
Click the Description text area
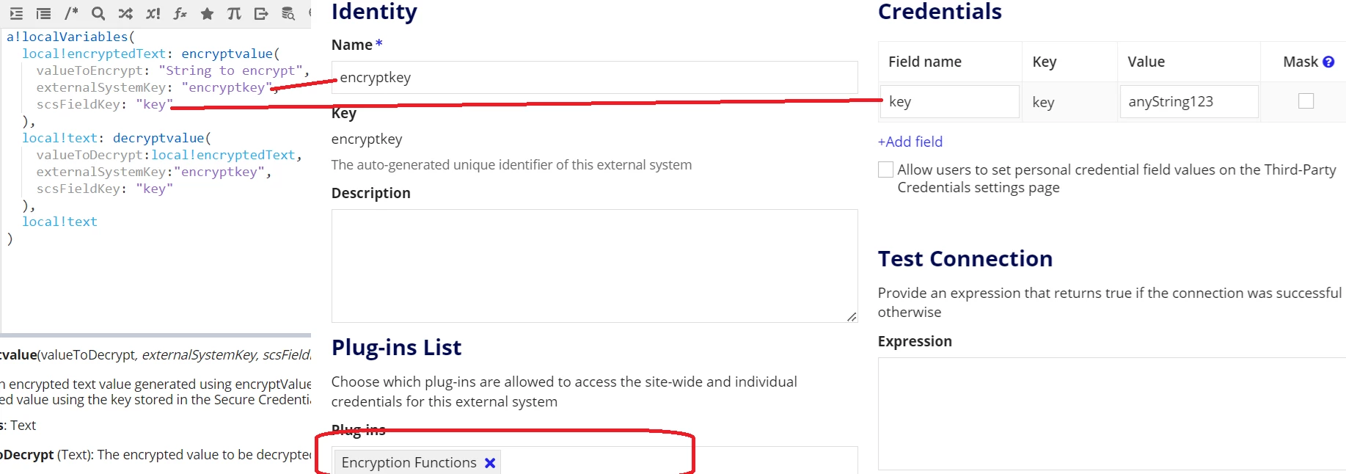coord(594,266)
